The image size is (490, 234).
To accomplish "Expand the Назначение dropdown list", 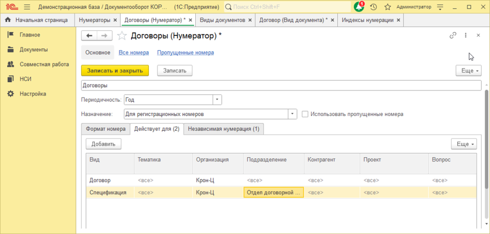I will 292,114.
